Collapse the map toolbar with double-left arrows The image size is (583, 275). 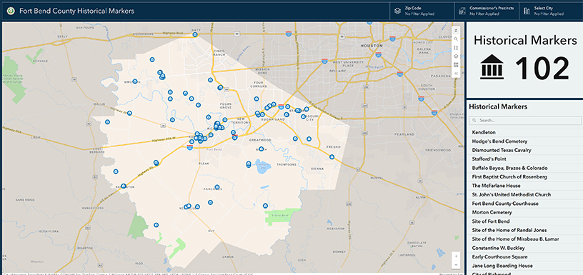(457, 74)
